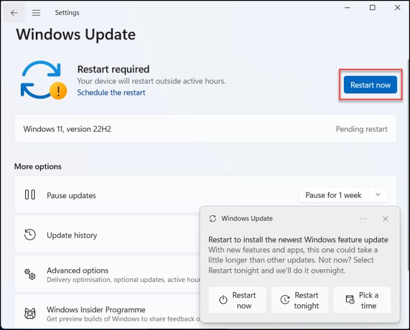
Task: Click the Windows Update sync status icon
Action: pyautogui.click(x=44, y=80)
